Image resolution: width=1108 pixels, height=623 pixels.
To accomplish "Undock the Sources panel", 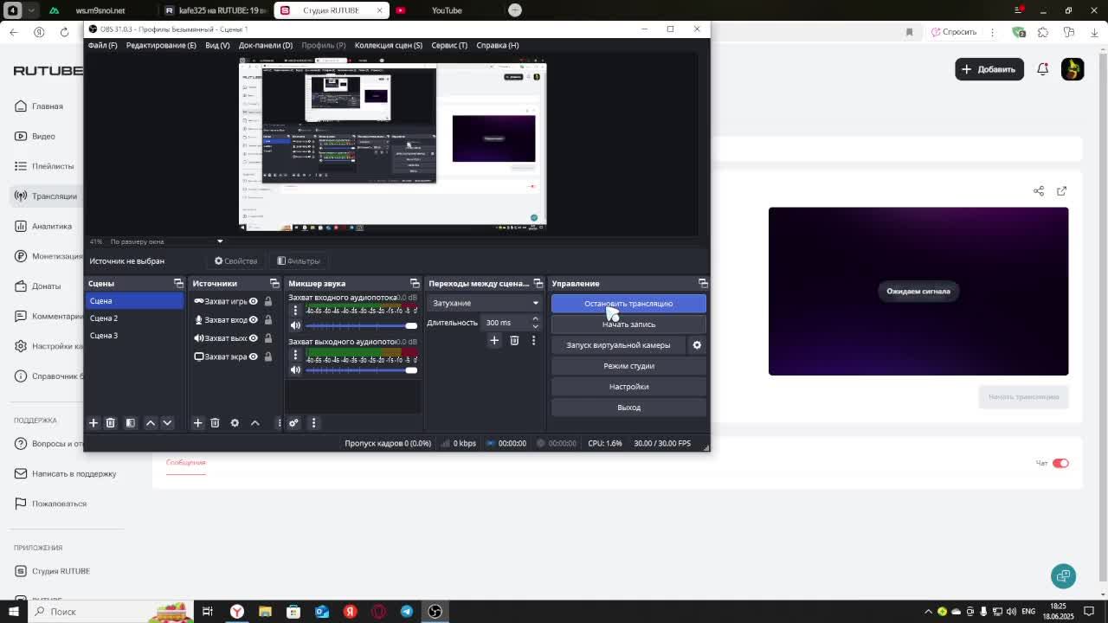I will 274,283.
